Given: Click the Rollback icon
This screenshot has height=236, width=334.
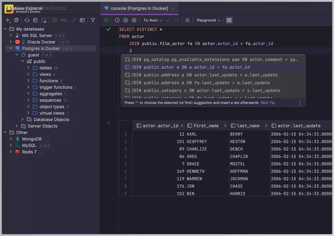Looking at the screenshot, I should tap(177, 20).
